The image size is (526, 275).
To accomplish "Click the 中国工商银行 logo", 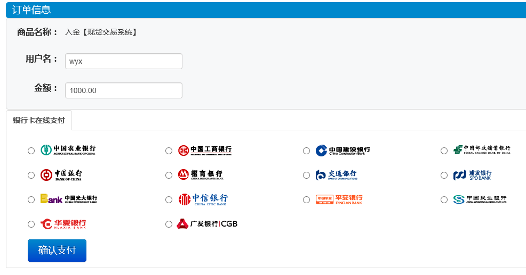I will pos(205,150).
